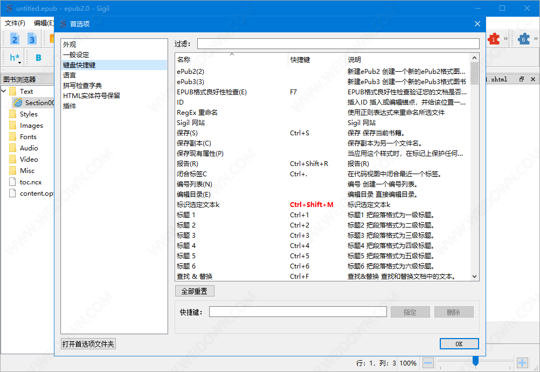The width and height of the screenshot is (540, 372).
Task: Select the Sigil 网站 row name
Action: [191, 123]
